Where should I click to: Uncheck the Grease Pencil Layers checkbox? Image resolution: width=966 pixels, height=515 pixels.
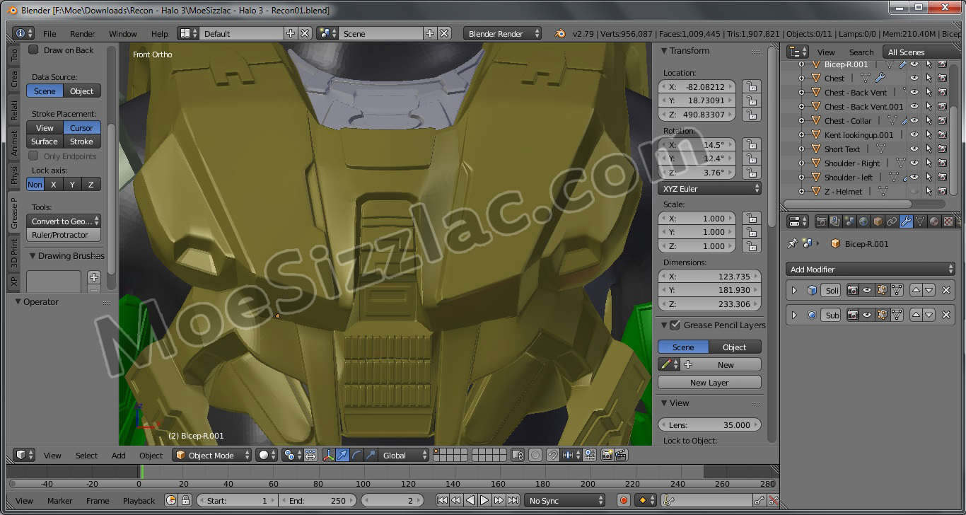(675, 325)
